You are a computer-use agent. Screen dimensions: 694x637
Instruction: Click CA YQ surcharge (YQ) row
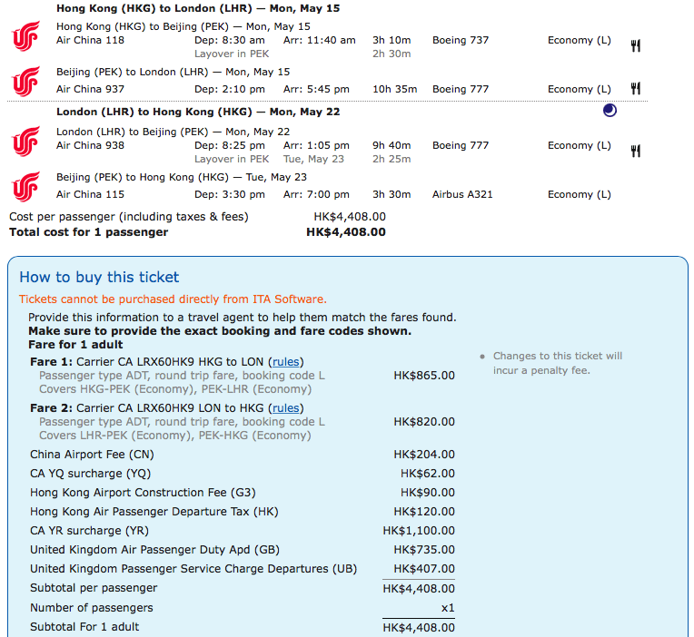point(243,474)
